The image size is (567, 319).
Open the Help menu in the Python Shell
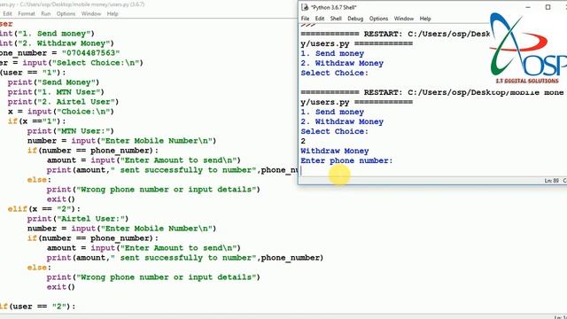click(425, 19)
